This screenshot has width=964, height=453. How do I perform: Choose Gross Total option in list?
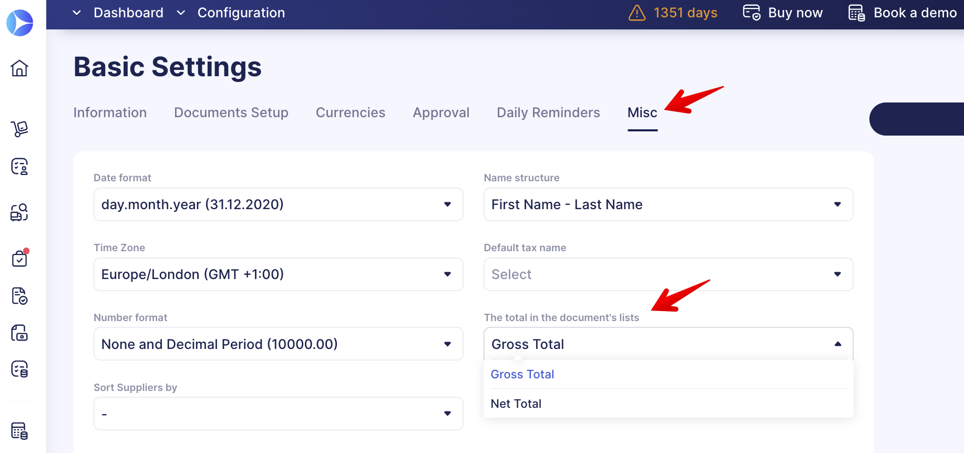(668, 374)
